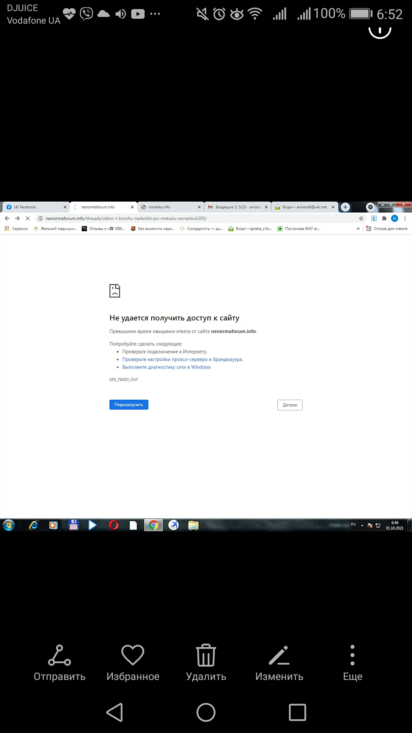Click the Детали button
The image size is (412, 733).
290,405
